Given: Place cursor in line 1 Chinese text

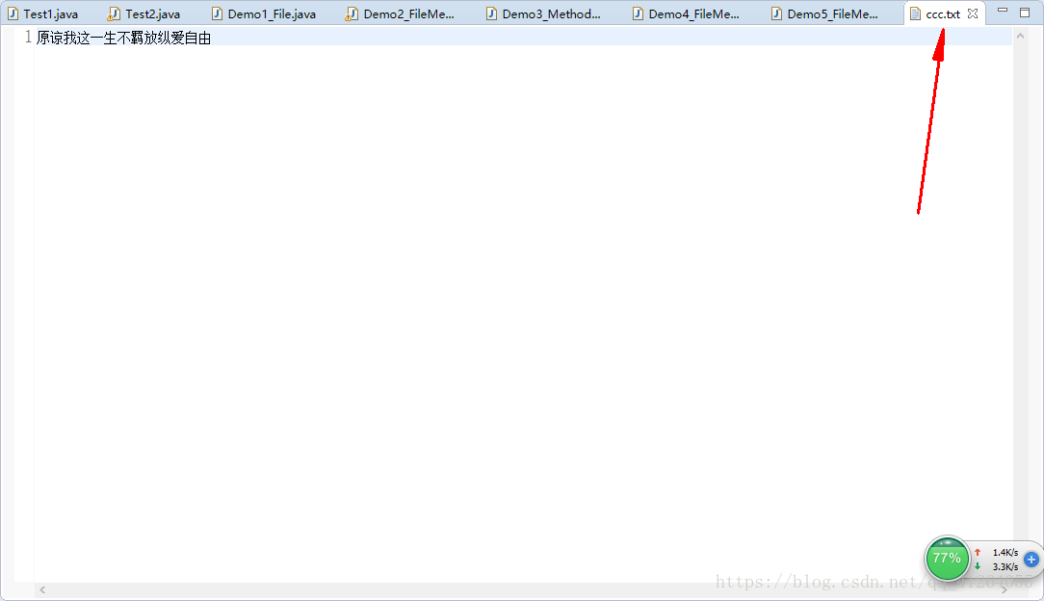Looking at the screenshot, I should pos(124,38).
